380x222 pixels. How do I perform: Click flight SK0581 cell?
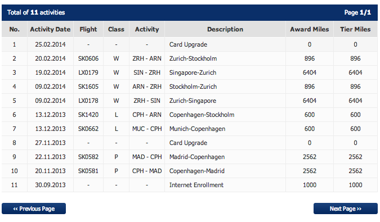[x=88, y=171]
